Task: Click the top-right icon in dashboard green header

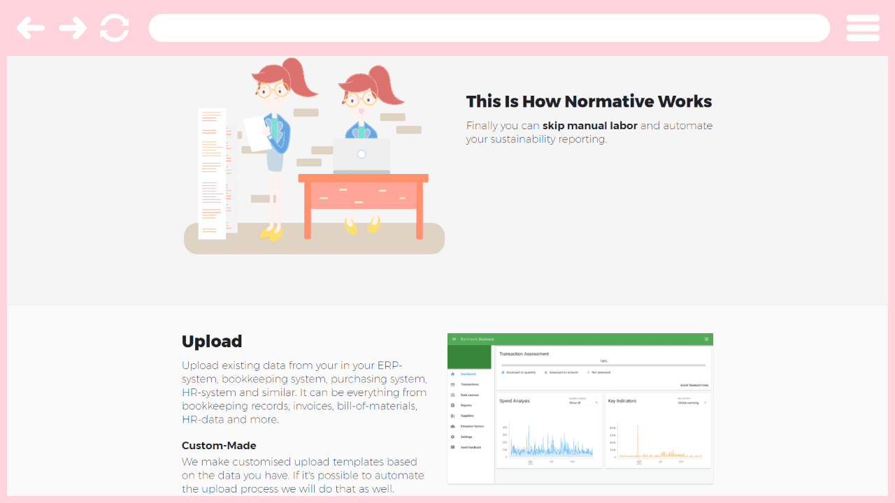Action: 706,339
